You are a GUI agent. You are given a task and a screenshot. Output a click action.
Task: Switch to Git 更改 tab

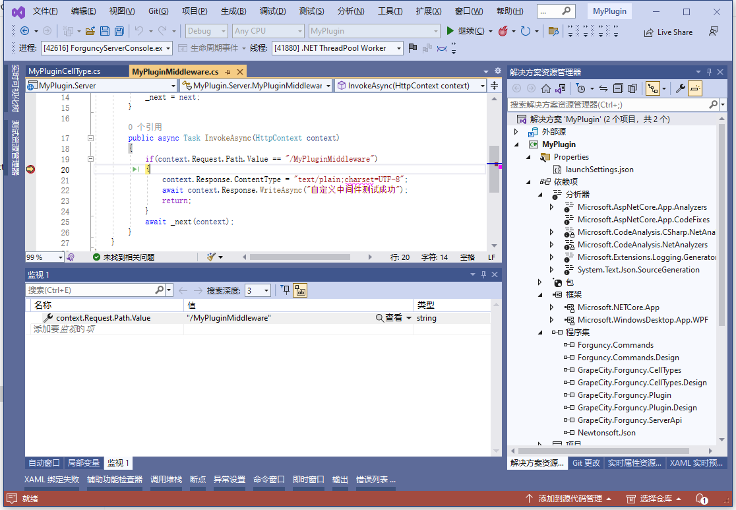coord(586,463)
